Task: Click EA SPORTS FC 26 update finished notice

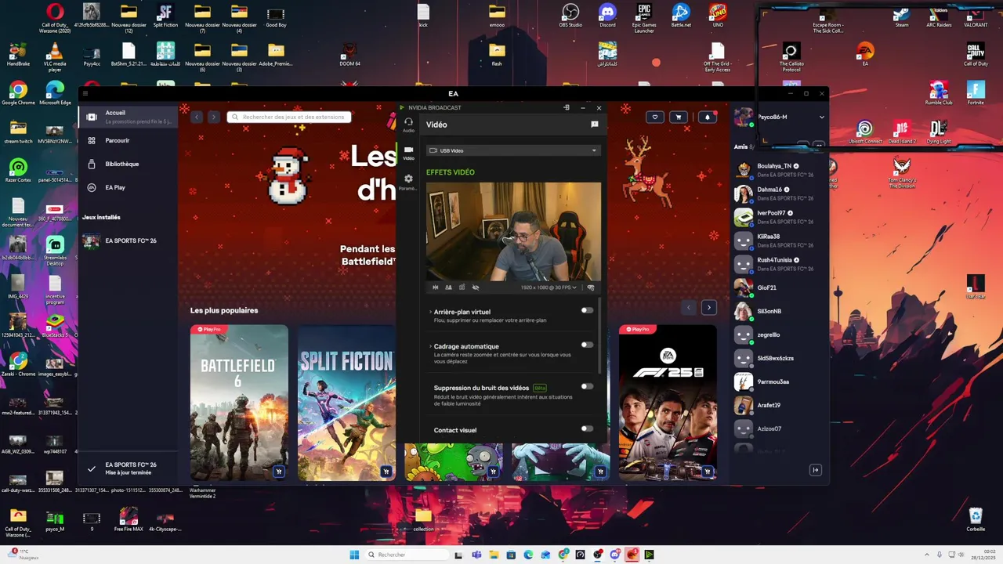Action: tap(128, 468)
